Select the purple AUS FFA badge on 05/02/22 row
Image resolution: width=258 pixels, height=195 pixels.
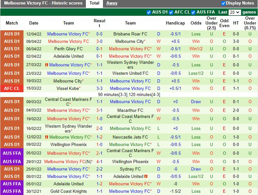point(12,154)
